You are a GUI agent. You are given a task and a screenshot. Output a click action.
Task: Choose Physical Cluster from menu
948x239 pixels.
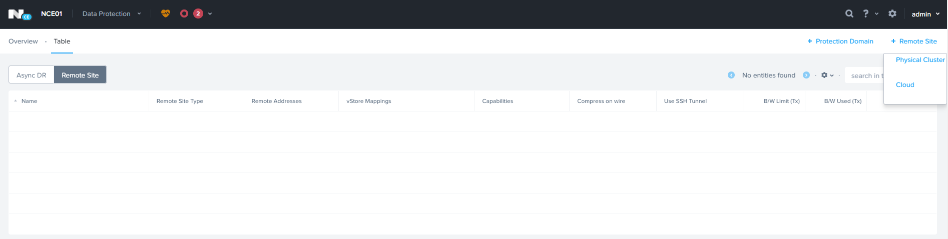[919, 60]
